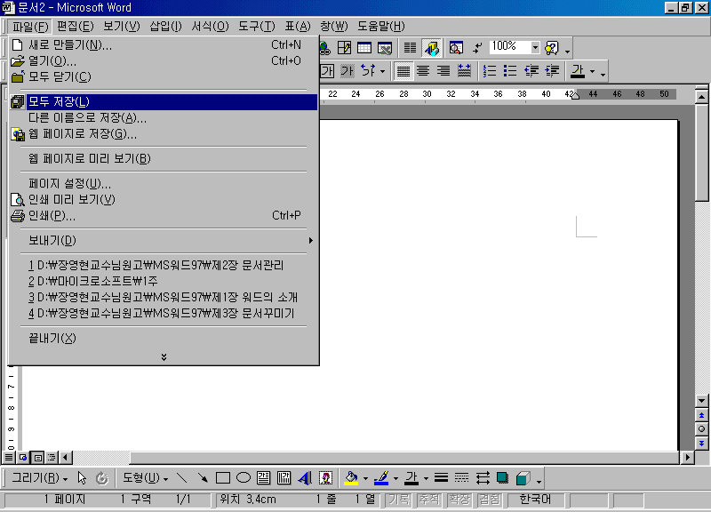Select the Rectangle drawing tool
This screenshot has width=711, height=512.
[x=223, y=478]
